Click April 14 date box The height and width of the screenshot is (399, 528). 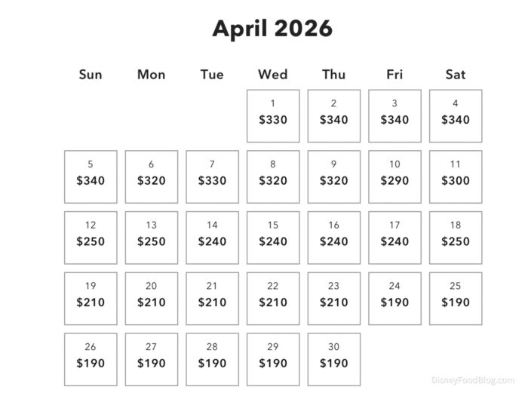coord(212,238)
